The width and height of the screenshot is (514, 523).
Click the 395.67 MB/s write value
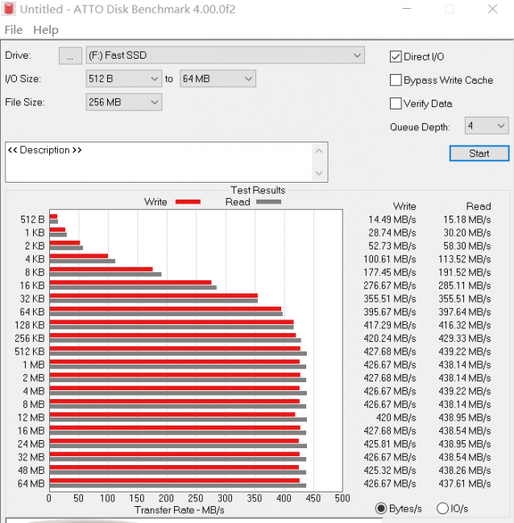(x=390, y=312)
